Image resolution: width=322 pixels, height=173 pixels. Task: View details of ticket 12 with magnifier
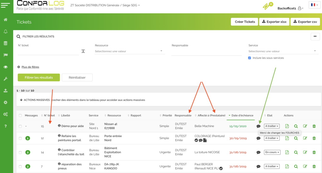point(296,138)
